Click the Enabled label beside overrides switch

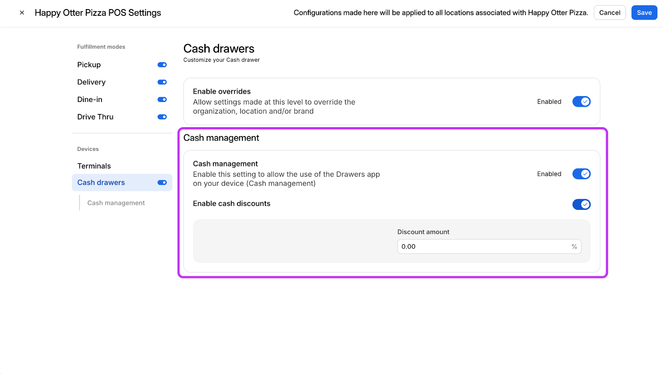pyautogui.click(x=549, y=102)
